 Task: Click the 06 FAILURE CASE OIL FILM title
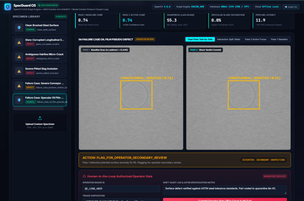point(106,39)
